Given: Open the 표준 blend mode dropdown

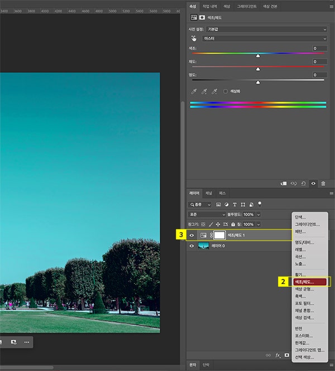Looking at the screenshot, I should pyautogui.click(x=207, y=214).
